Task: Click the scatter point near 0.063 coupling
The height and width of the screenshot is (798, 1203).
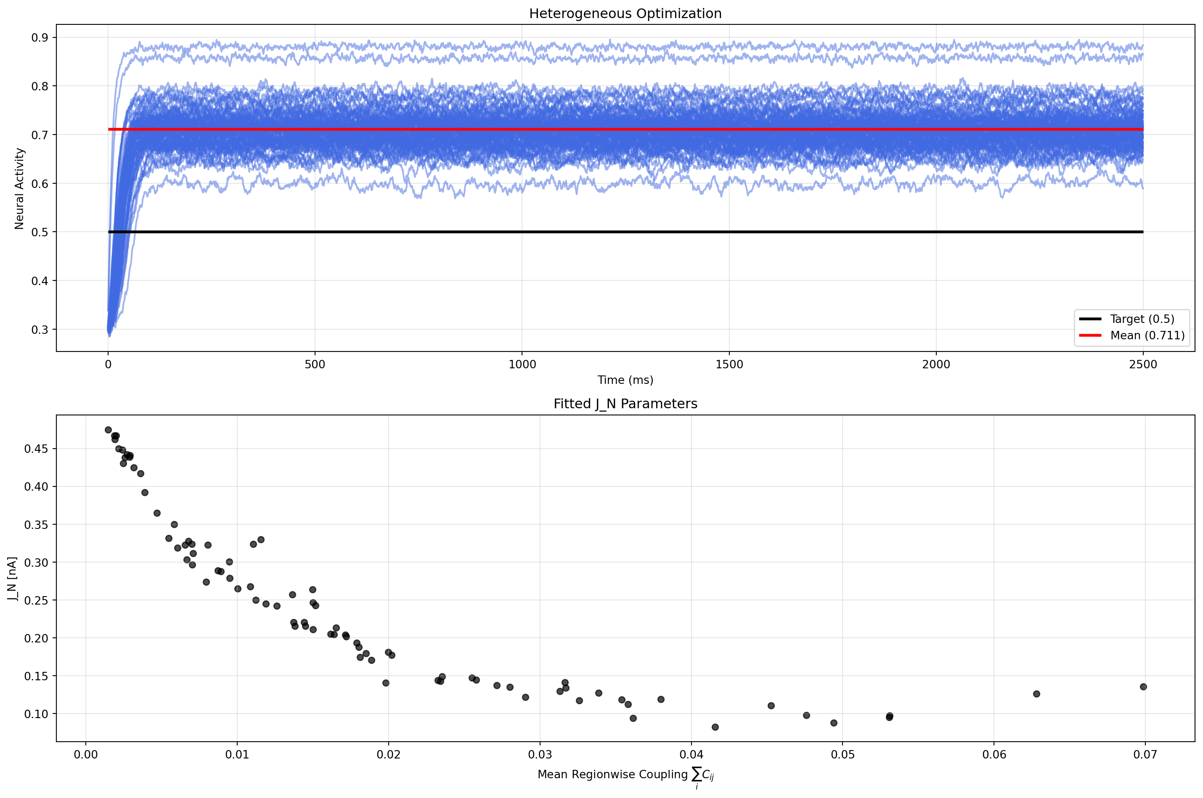Action: (x=1036, y=694)
